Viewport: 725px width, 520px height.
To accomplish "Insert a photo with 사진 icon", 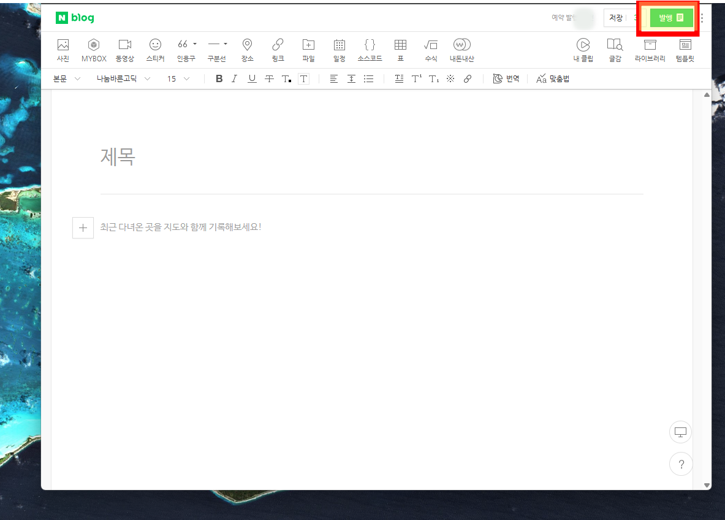I will (x=63, y=50).
